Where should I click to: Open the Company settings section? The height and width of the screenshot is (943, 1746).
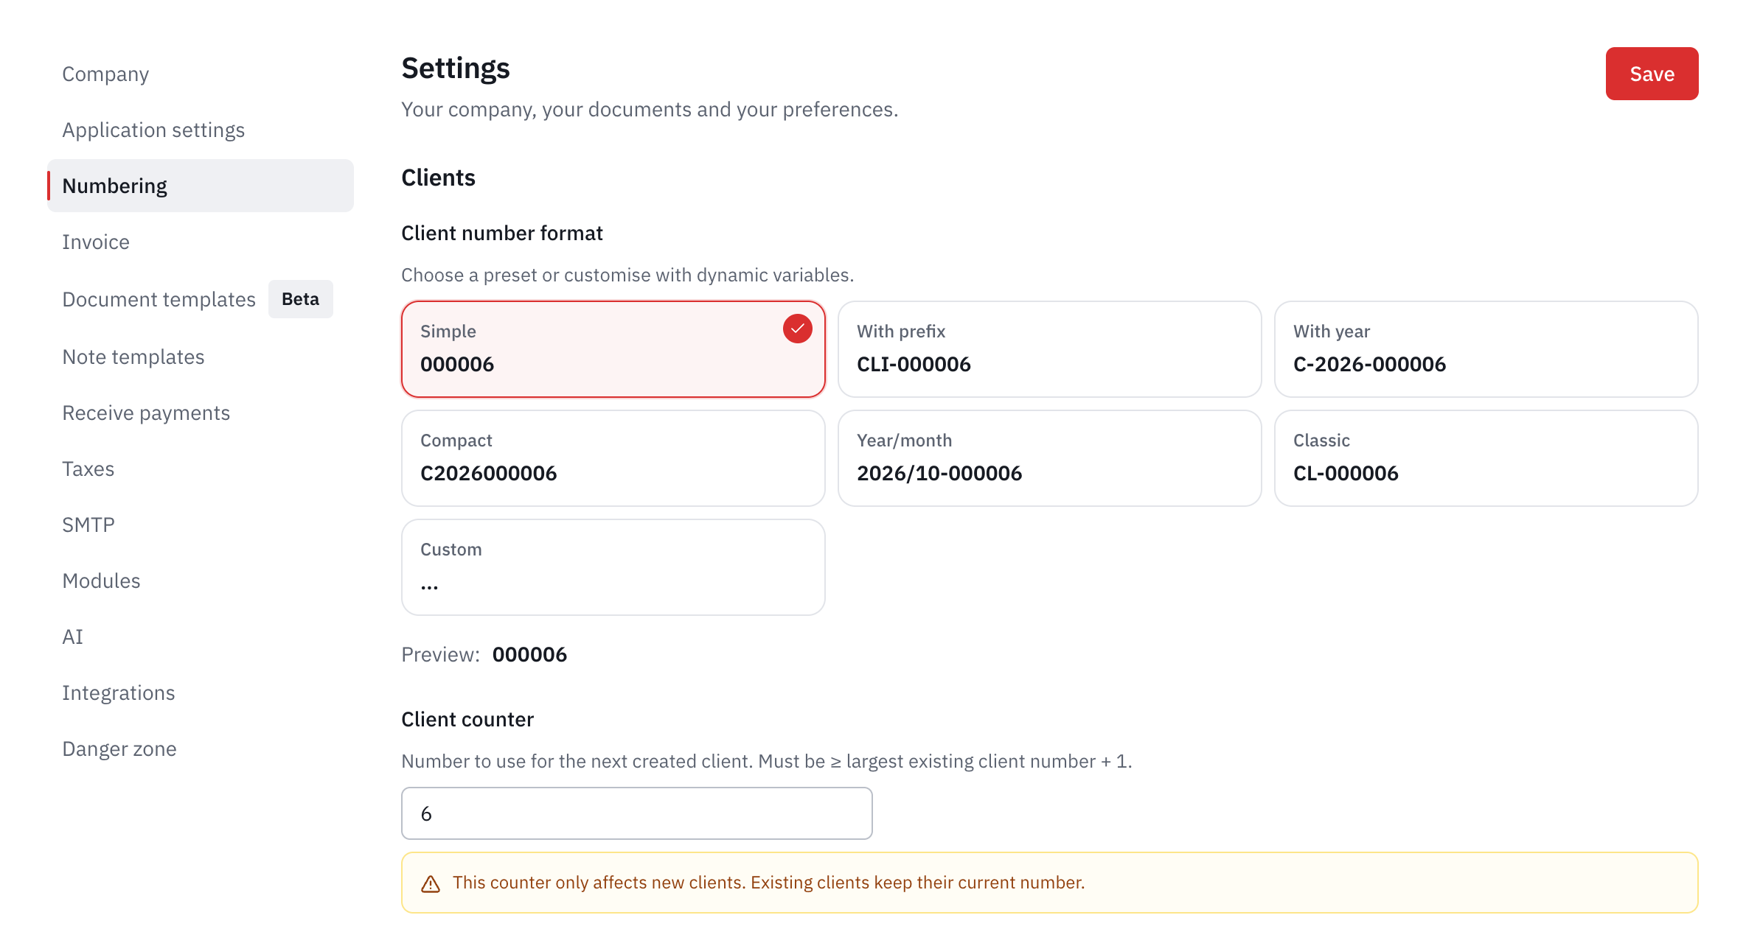(201, 74)
